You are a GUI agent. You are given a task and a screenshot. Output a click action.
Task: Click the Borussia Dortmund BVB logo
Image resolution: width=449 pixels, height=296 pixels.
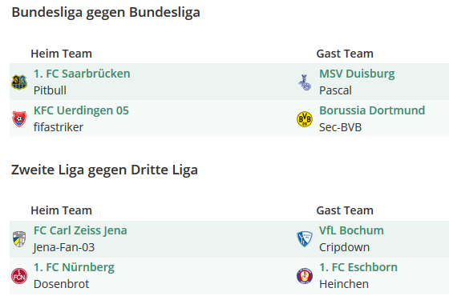[305, 119]
